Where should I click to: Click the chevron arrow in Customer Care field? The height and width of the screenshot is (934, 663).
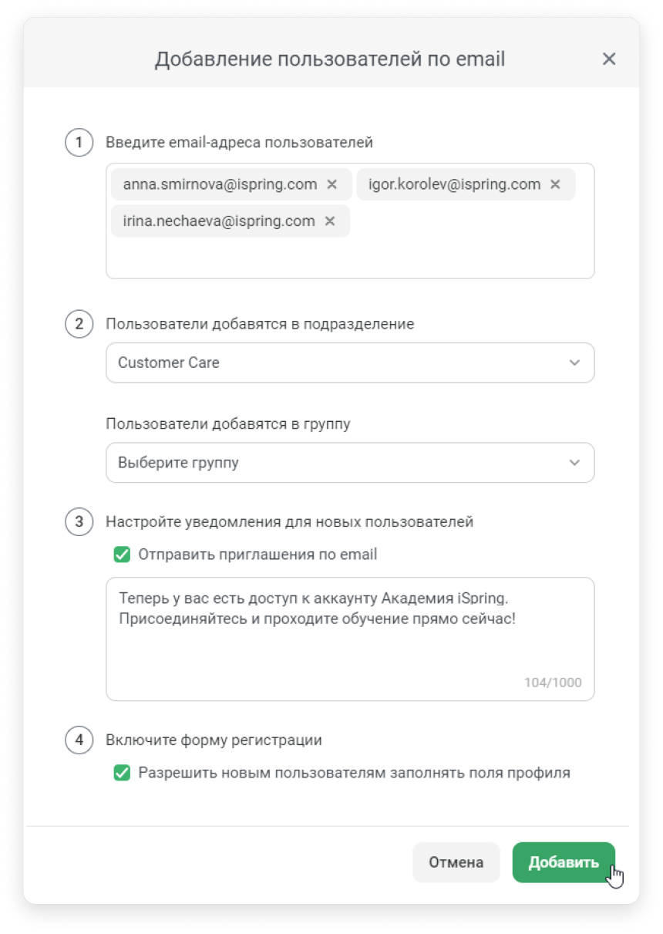[x=574, y=363]
